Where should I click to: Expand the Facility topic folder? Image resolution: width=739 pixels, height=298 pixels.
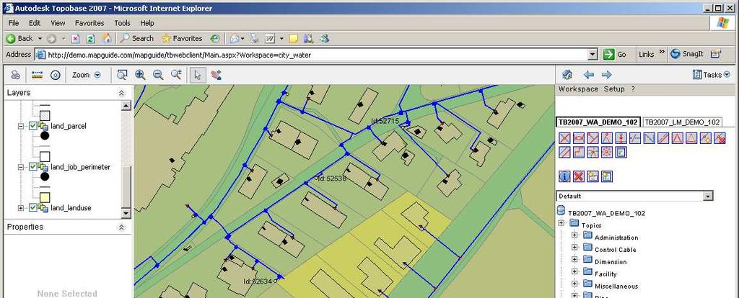pos(574,271)
